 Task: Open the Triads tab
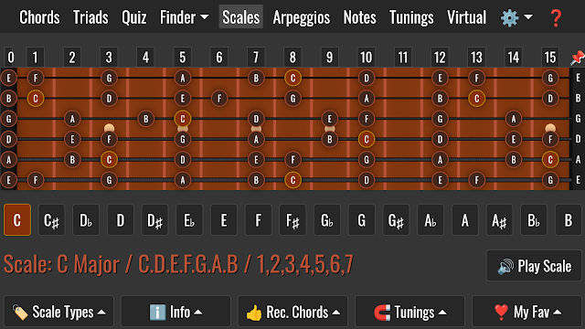click(x=90, y=17)
